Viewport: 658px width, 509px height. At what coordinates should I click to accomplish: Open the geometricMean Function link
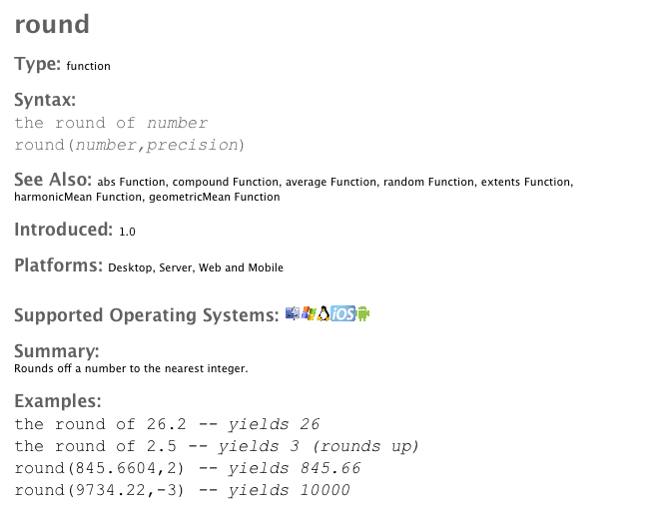(214, 198)
